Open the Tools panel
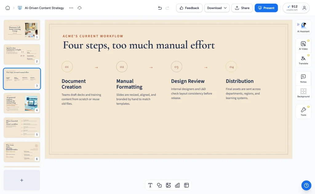The image size is (315, 194). (x=303, y=111)
